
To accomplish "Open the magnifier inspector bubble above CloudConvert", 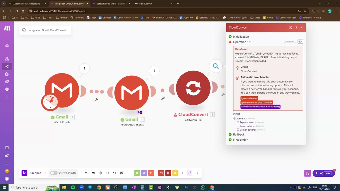I will tap(216, 66).
